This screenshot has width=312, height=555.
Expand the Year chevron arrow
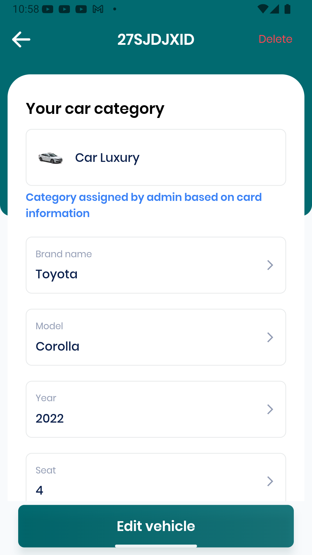pos(270,409)
